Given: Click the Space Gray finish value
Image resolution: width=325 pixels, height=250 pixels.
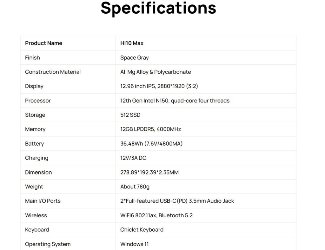Looking at the screenshot, I should click(134, 58).
